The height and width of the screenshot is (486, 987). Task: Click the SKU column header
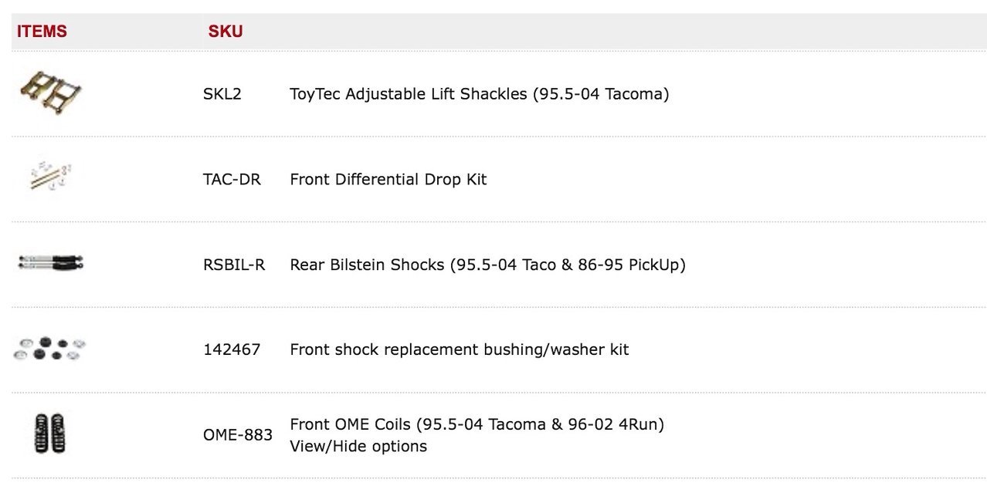(226, 32)
